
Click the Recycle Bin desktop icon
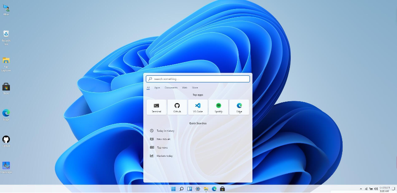[6, 34]
